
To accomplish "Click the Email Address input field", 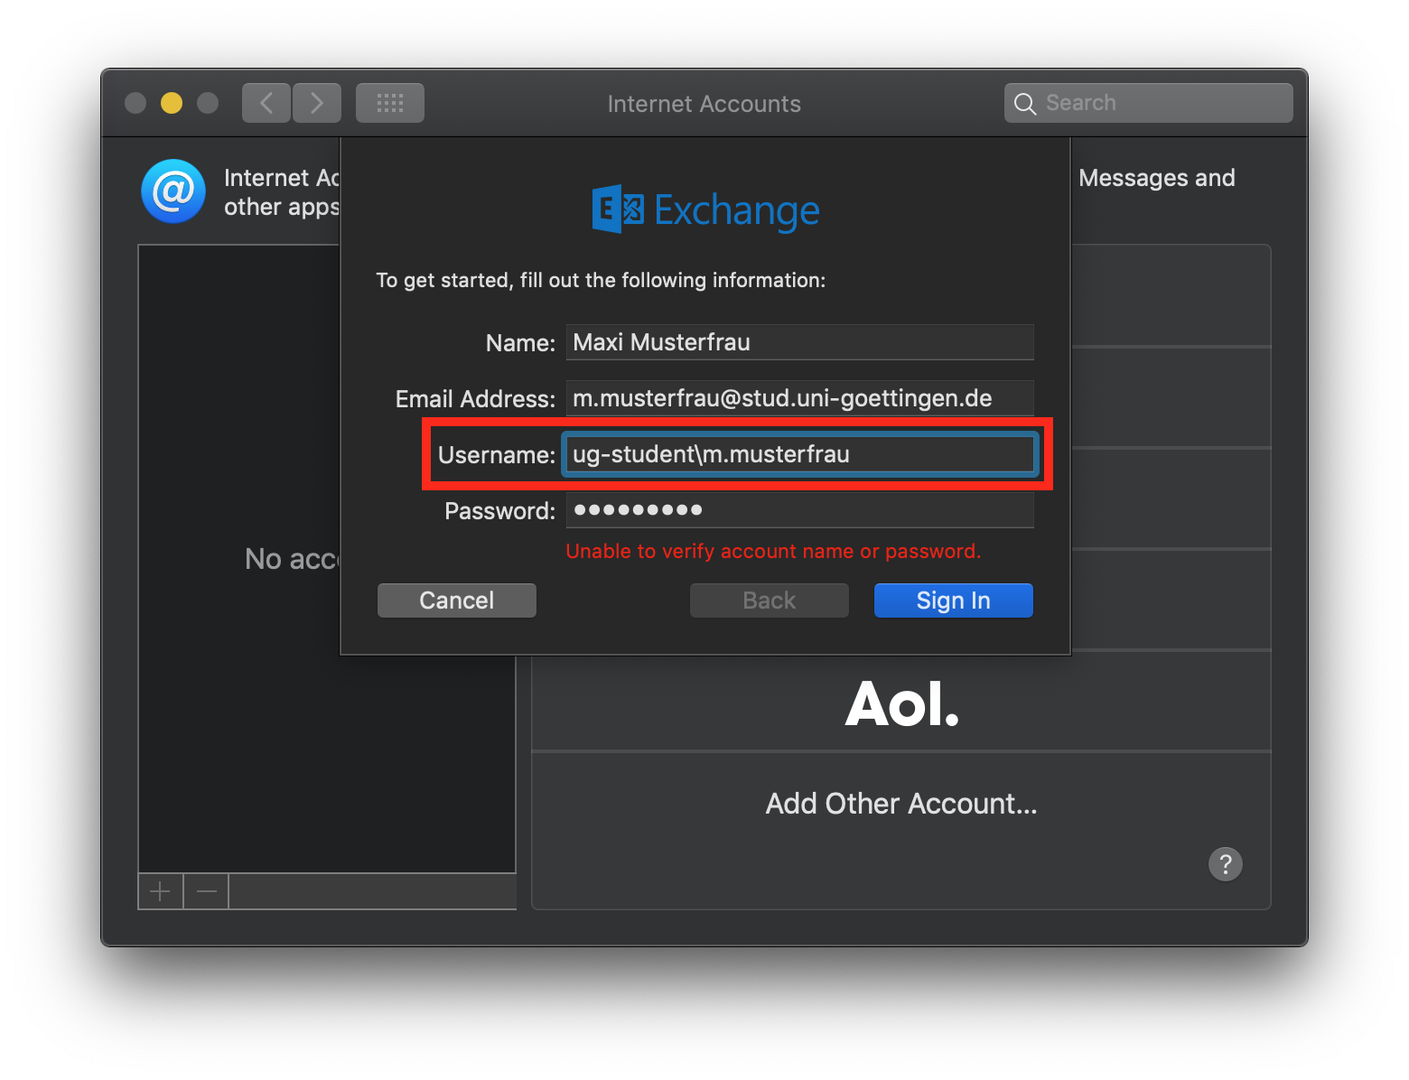I will point(800,398).
